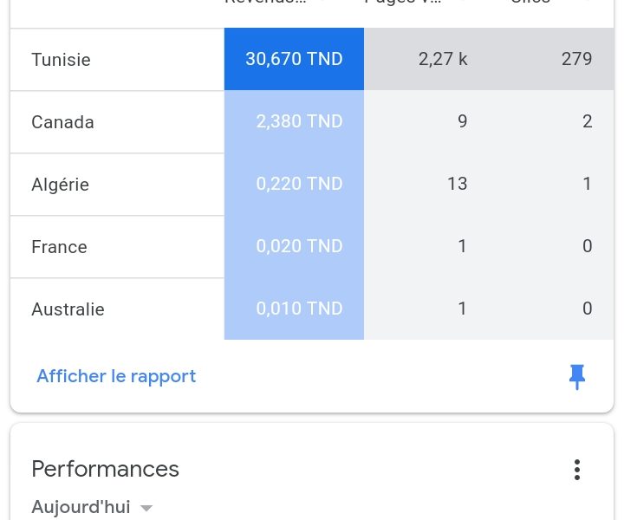
Task: Click Tunisie clicks value 279
Action: [x=576, y=59]
